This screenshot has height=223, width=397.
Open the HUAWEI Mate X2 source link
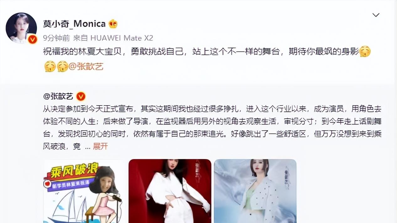(122, 38)
